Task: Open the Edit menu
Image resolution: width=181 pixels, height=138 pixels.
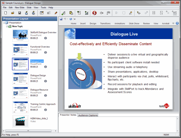Action: click(10, 8)
